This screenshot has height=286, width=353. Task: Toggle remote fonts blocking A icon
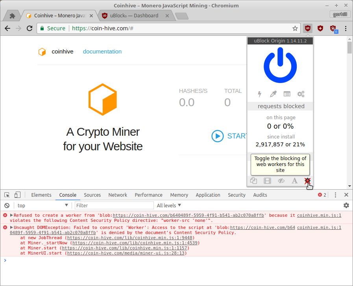[294, 181]
